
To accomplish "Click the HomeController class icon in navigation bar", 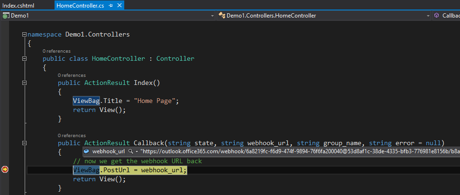I will point(222,16).
